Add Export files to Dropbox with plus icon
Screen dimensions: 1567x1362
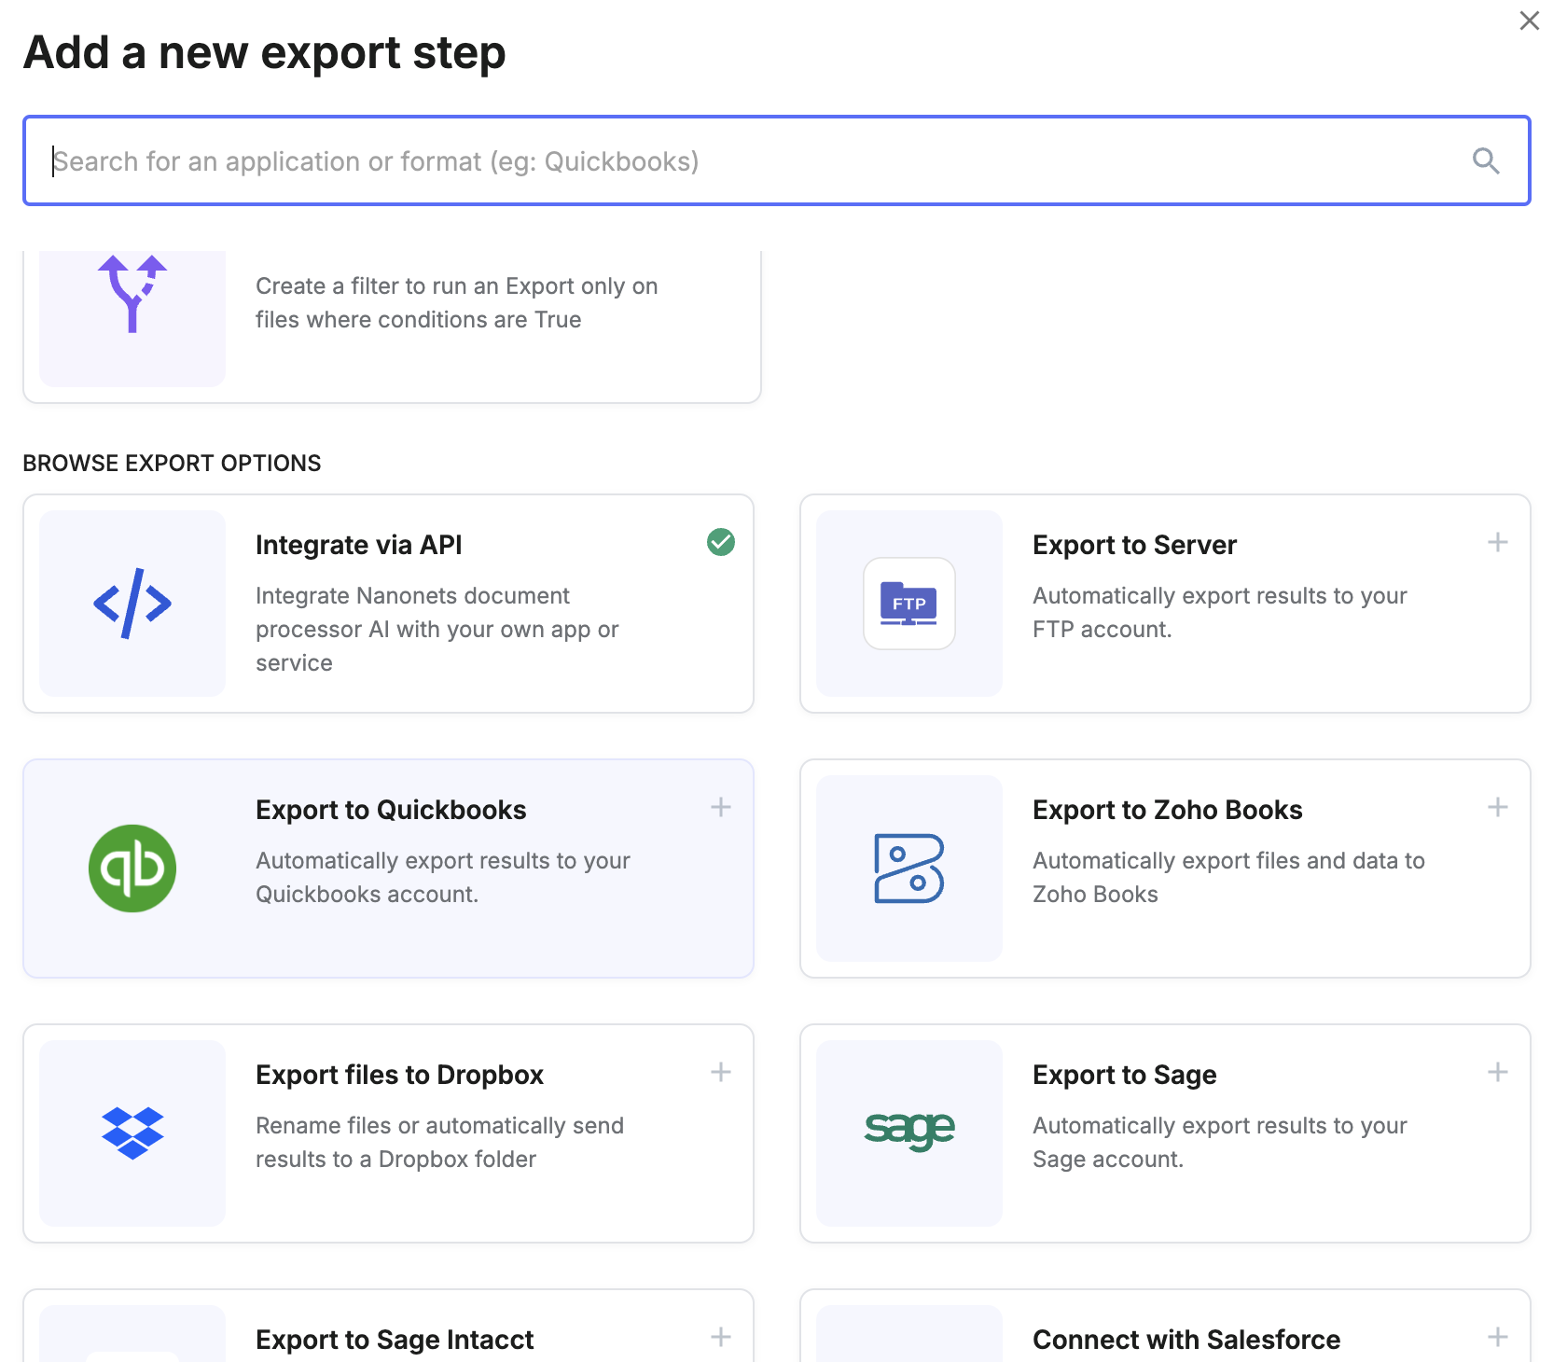tap(720, 1072)
